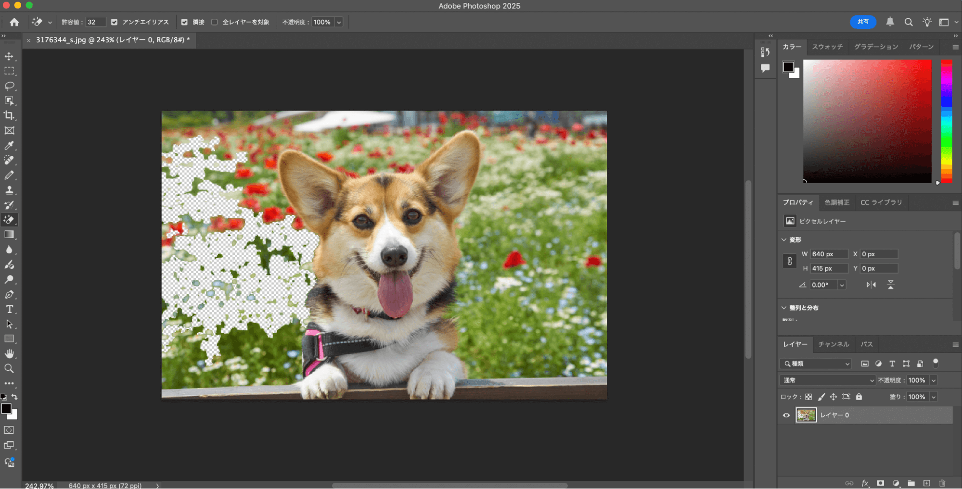Click the Home button in options bar
Image resolution: width=962 pixels, height=489 pixels.
[x=14, y=22]
